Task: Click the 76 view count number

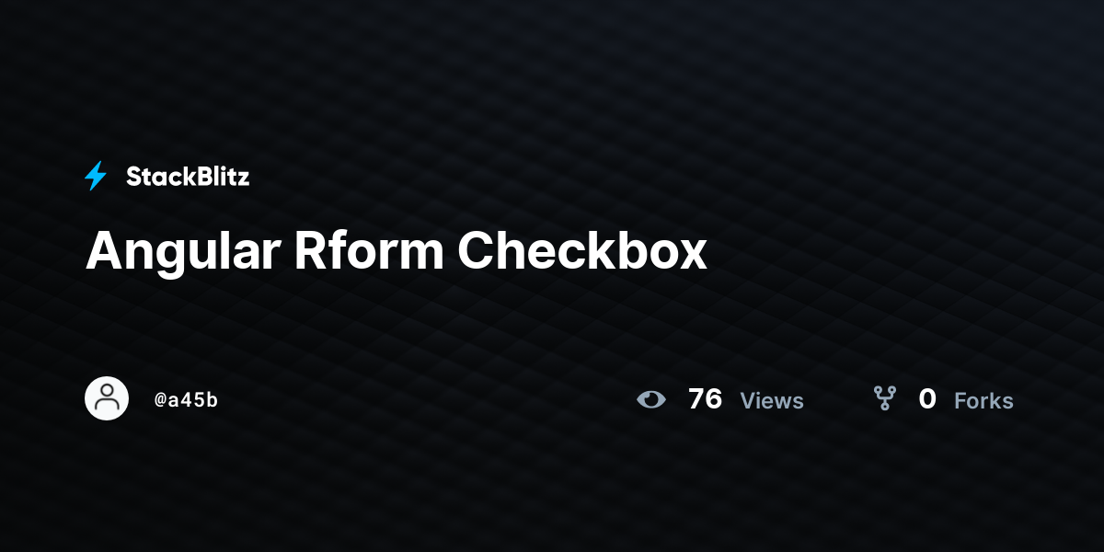Action: click(706, 399)
